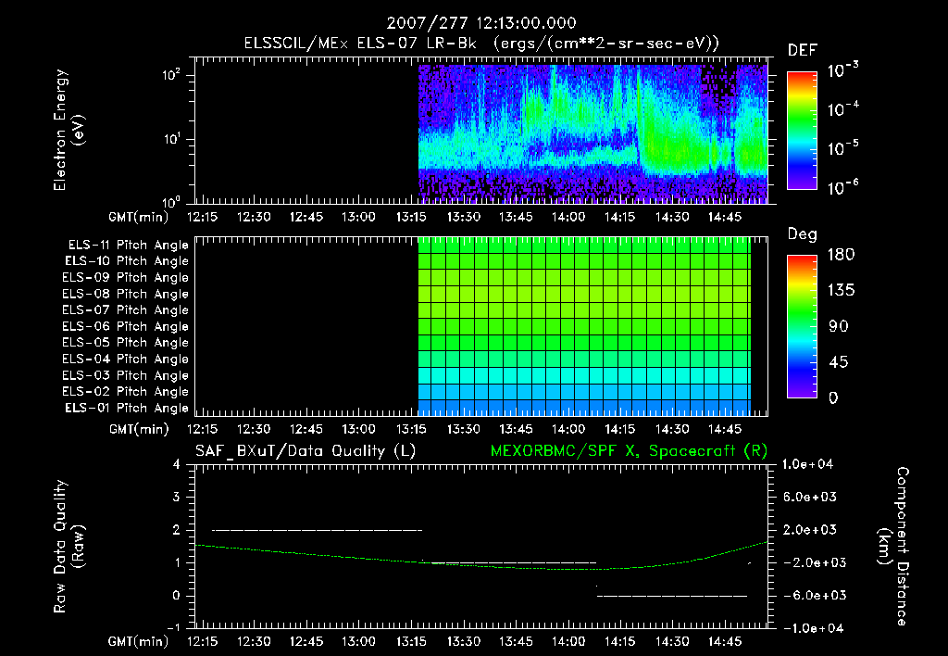The width and height of the screenshot is (948, 656).
Task: Select the ELS-05 Pitch Angle label
Action: (125, 343)
